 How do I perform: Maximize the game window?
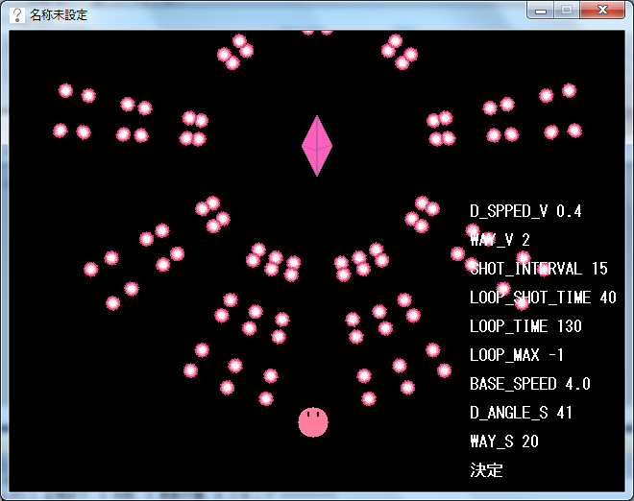coord(567,10)
